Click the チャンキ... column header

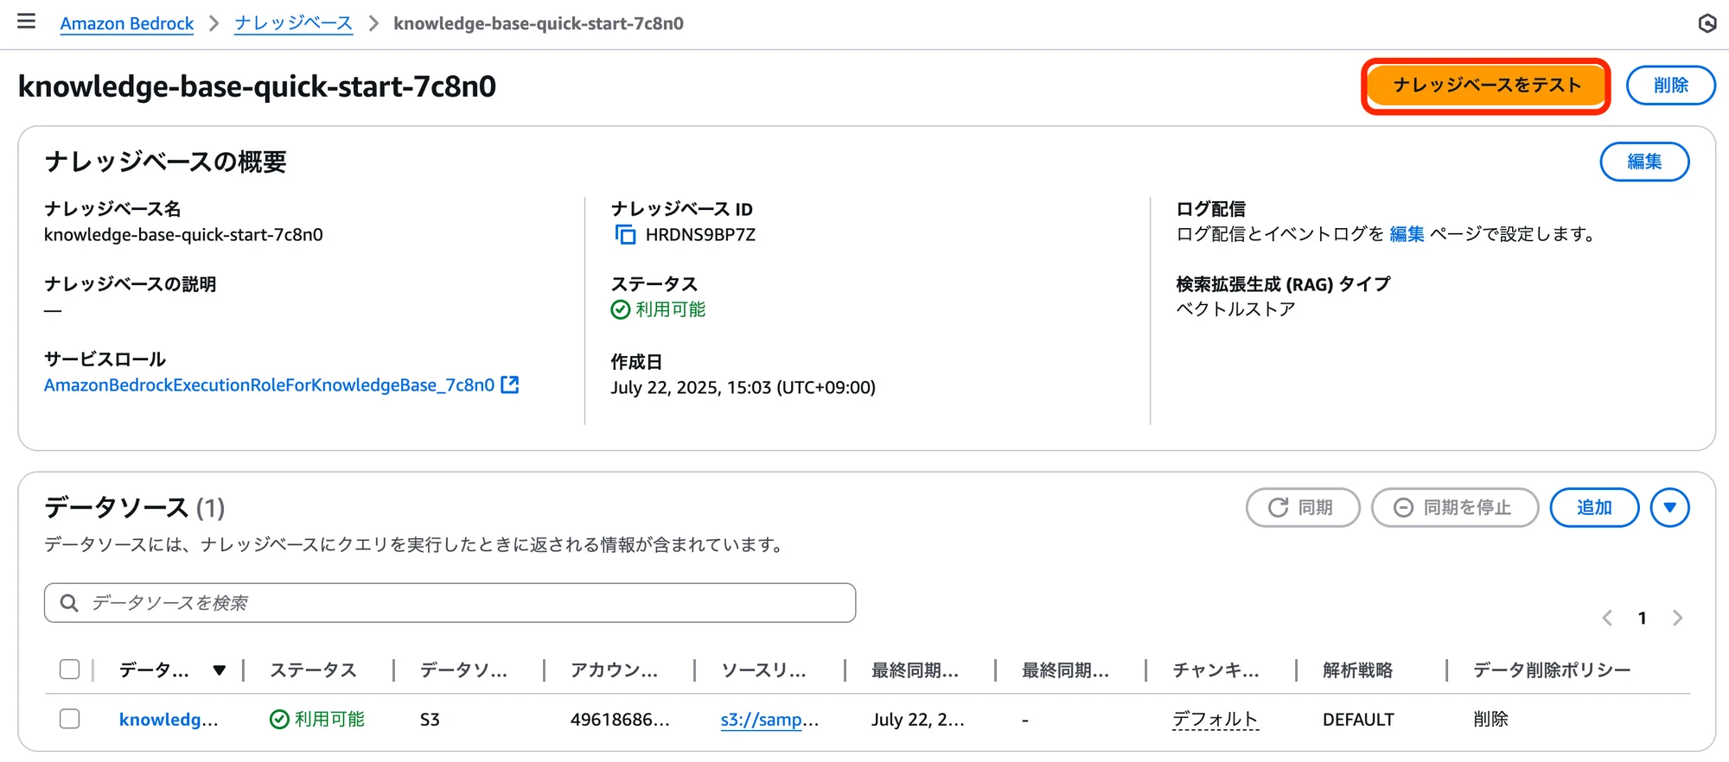1215,670
